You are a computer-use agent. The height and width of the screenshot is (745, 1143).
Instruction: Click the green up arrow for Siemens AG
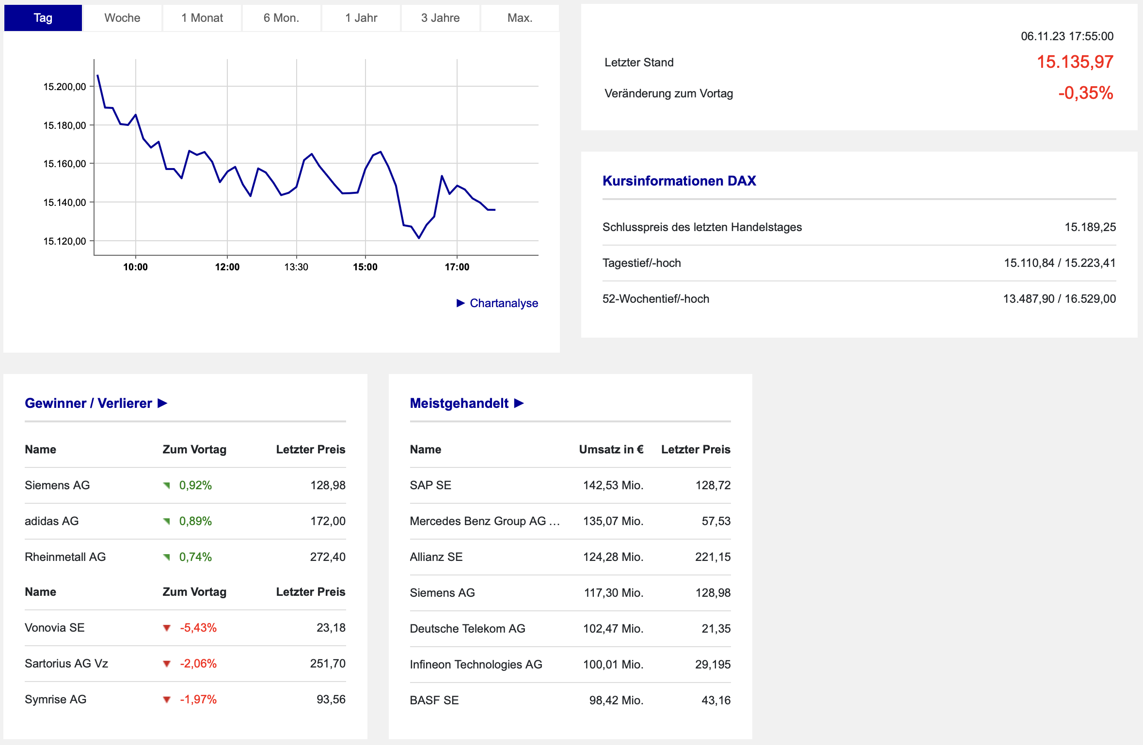(x=167, y=485)
